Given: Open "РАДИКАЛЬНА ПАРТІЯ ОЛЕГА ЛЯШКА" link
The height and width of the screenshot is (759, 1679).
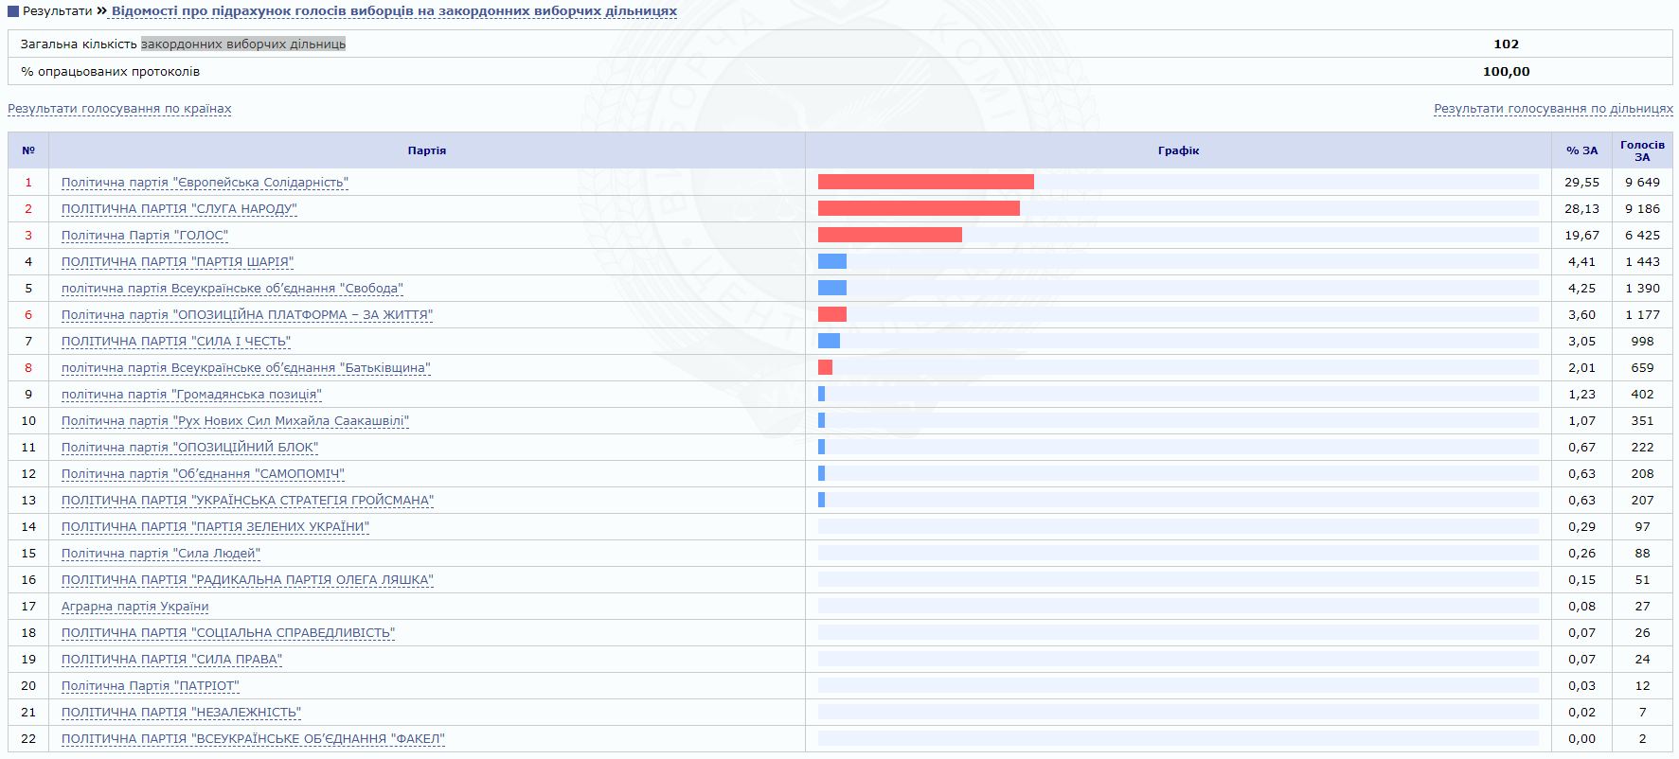Looking at the screenshot, I should pyautogui.click(x=247, y=580).
